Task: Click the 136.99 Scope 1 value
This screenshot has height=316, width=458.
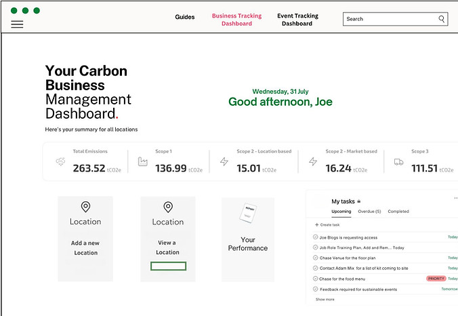Action: point(171,168)
